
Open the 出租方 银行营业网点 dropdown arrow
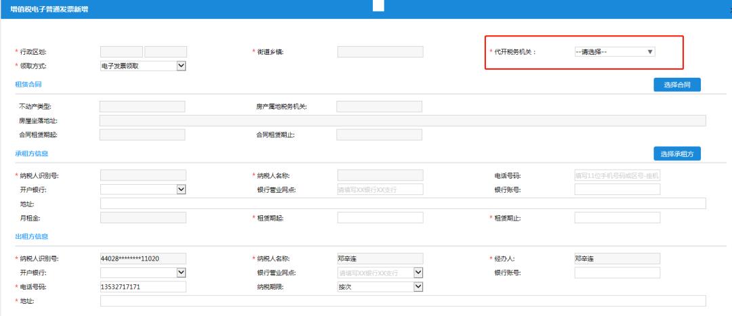418,272
